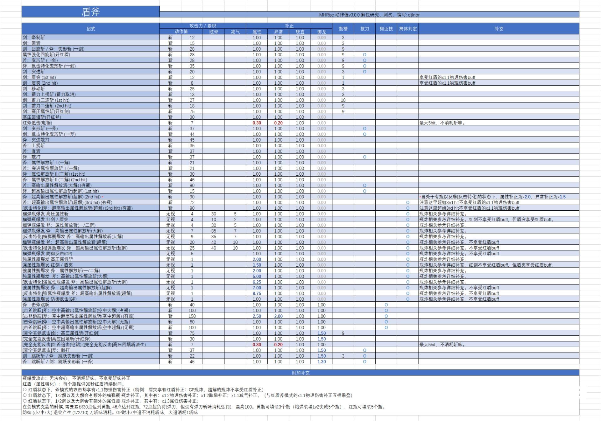Select the 招式 column header
Viewport: 601px width, 421px height.
(90, 29)
